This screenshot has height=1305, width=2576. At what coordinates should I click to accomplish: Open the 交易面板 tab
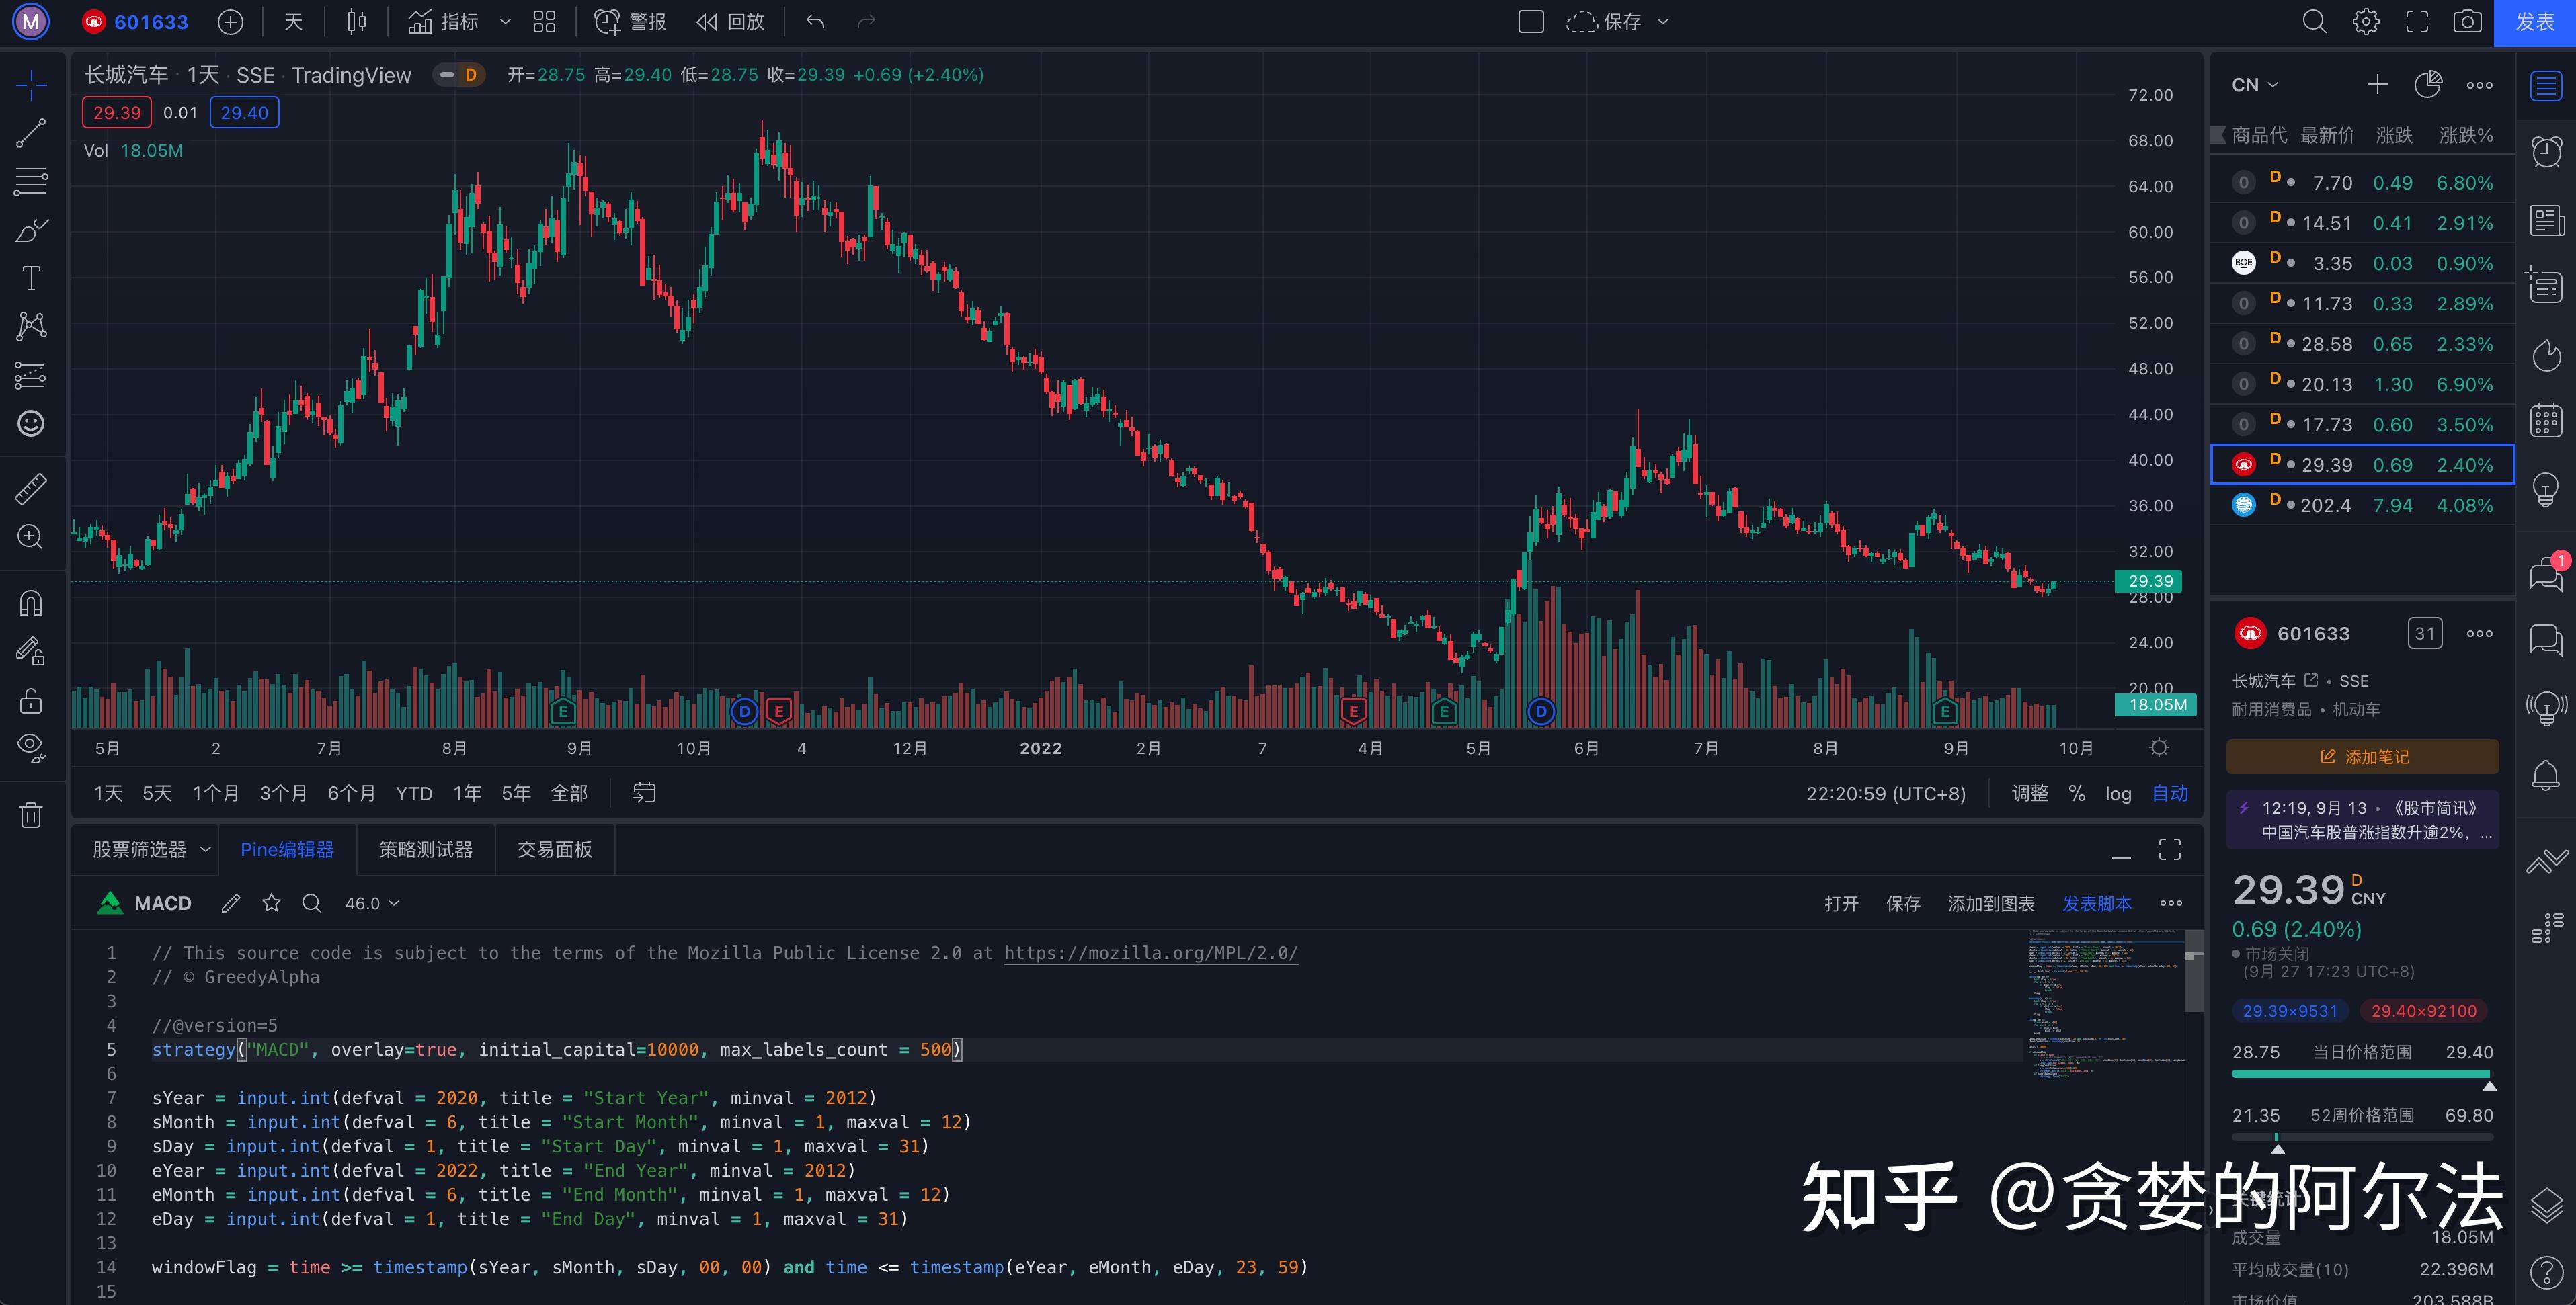[x=554, y=850]
